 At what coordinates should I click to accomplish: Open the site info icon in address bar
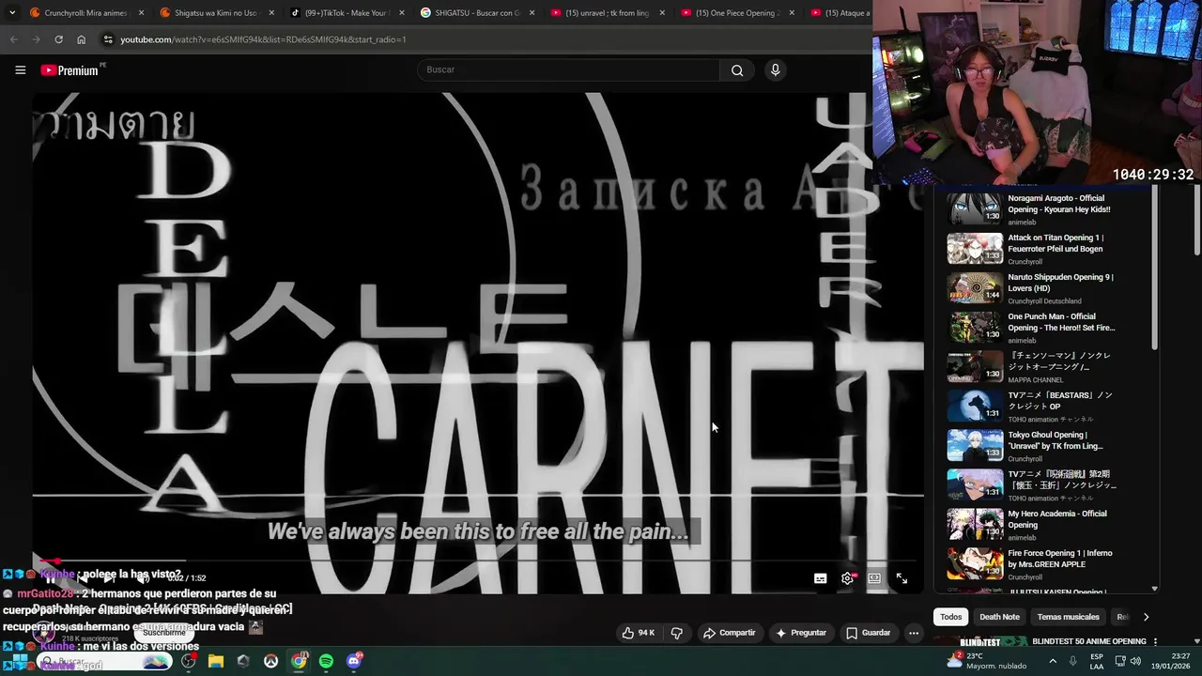click(x=108, y=39)
